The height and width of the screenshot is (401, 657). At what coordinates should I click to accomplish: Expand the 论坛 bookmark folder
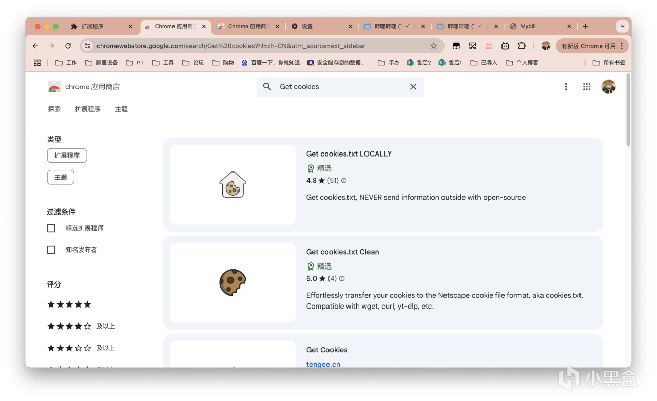[x=192, y=63]
